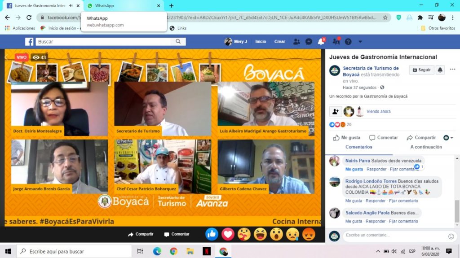Expand the Facebook account dropdown arrow
This screenshot has height=258, width=460.
click(360, 42)
